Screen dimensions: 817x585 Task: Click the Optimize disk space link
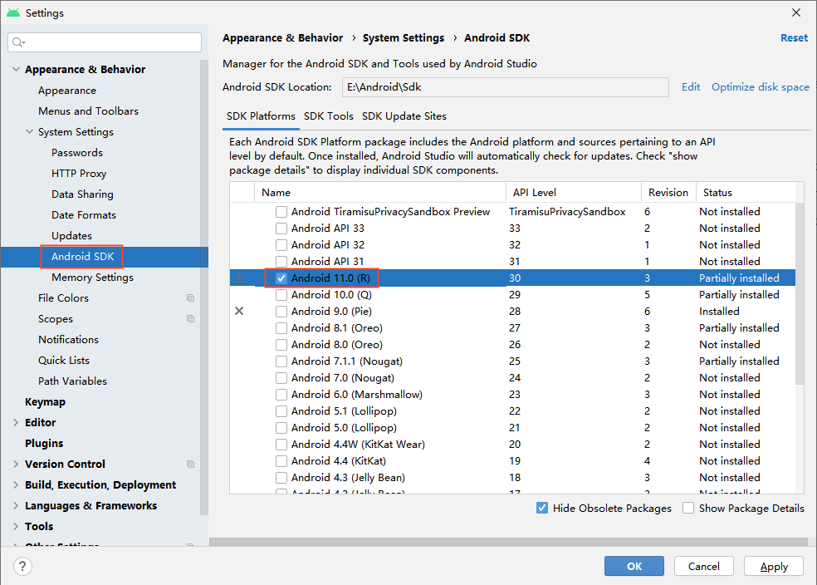coord(760,87)
